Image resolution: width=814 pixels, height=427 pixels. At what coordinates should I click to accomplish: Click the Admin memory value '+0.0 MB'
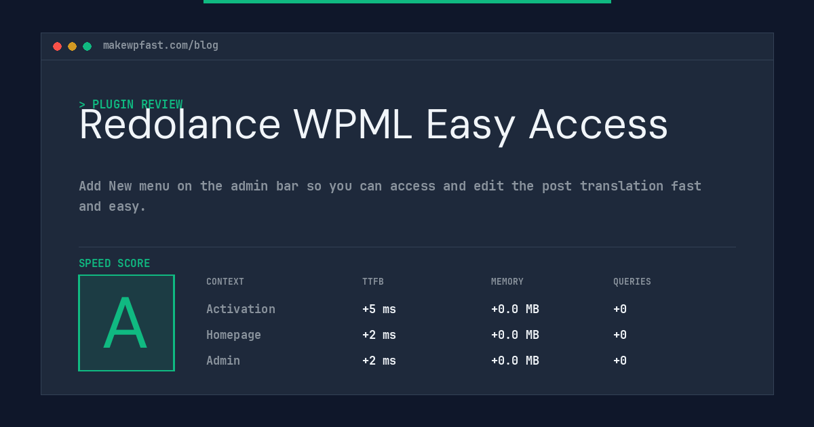(x=516, y=361)
